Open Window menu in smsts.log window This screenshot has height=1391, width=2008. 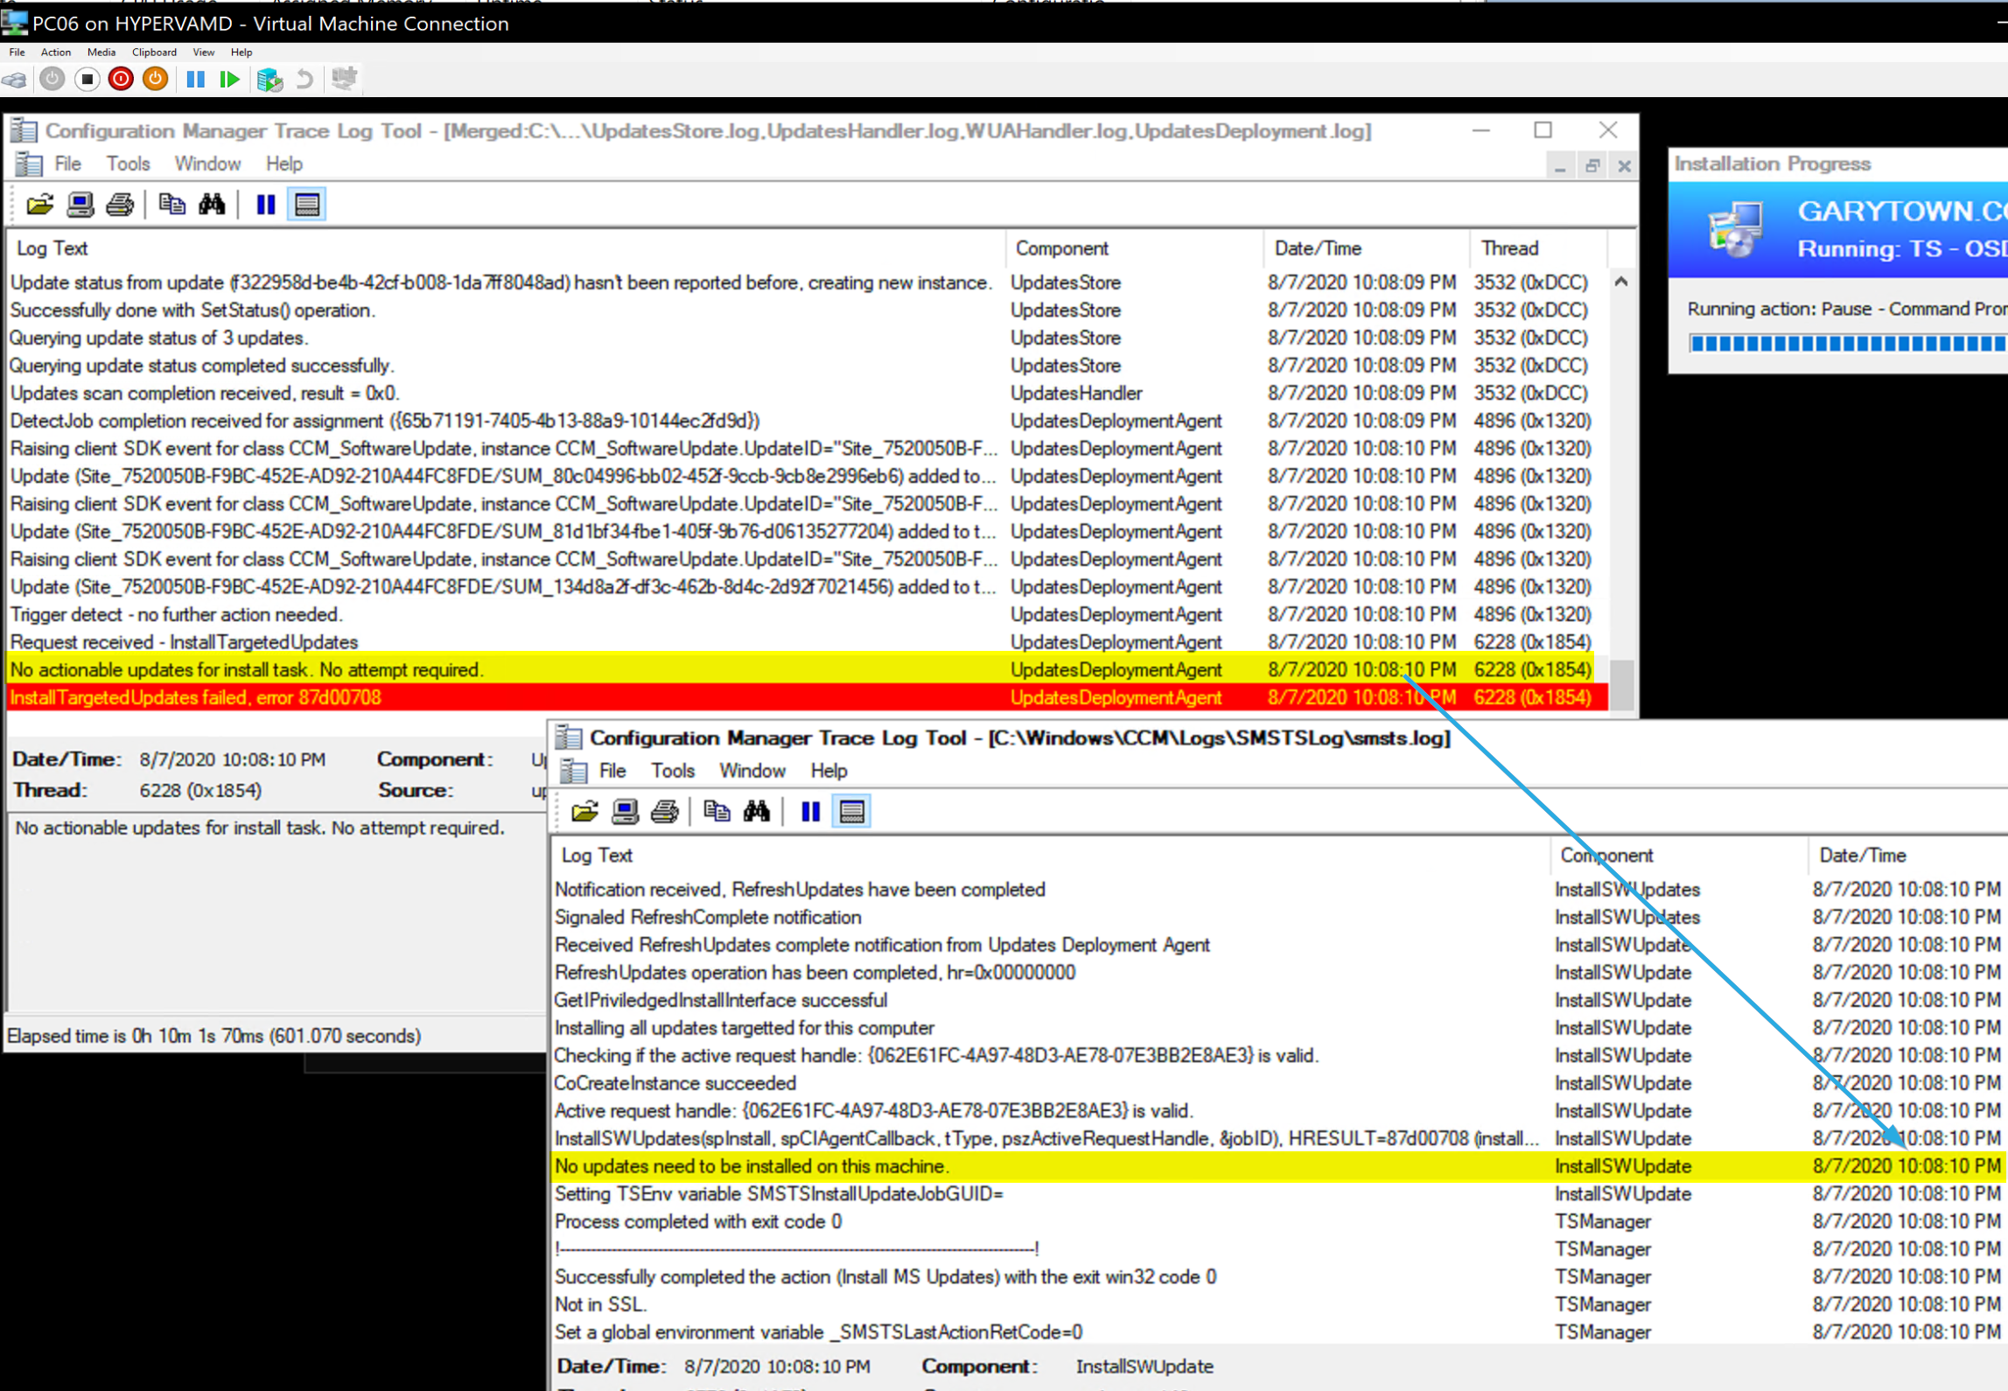752,771
